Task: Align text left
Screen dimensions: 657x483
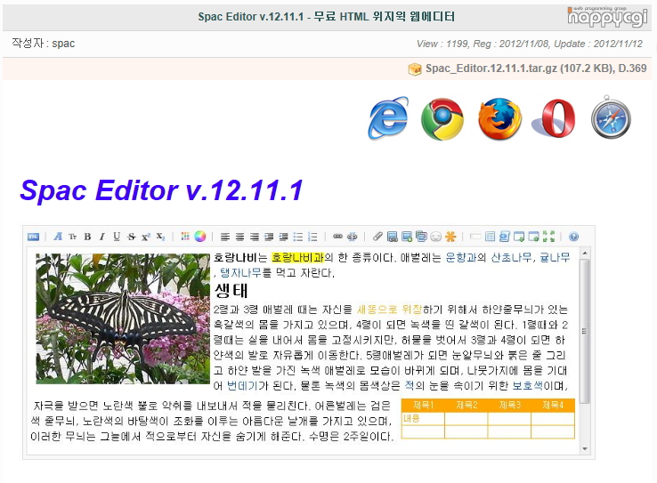Action: click(x=225, y=237)
